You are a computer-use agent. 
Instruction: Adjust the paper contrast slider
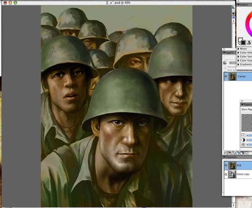point(249,140)
